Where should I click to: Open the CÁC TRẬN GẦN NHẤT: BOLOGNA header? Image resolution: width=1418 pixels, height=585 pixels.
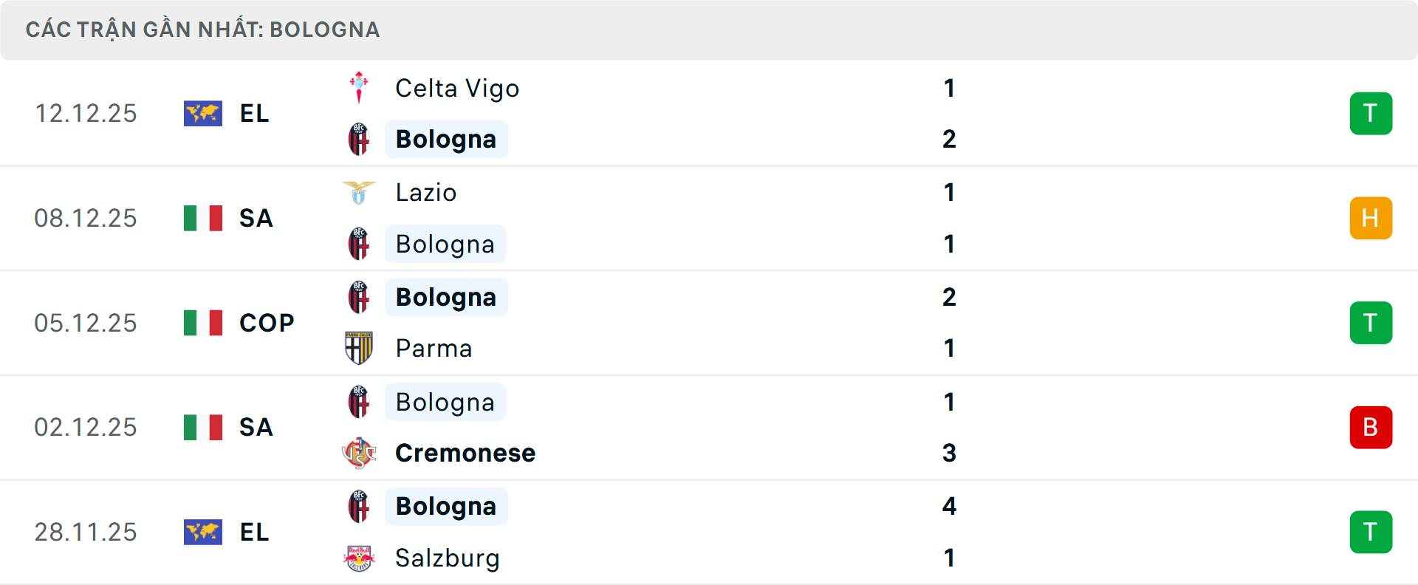202,30
